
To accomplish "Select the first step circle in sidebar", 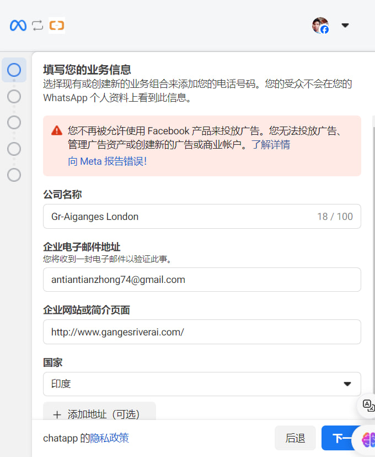I will coord(14,70).
